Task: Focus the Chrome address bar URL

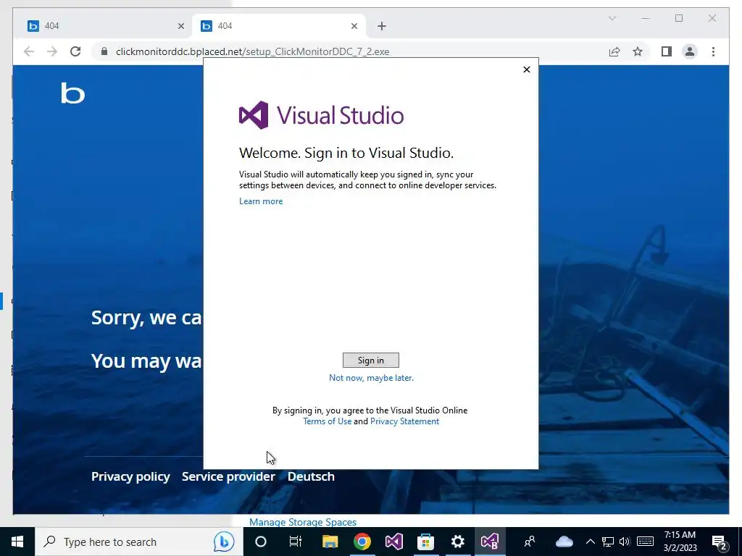Action: (253, 51)
